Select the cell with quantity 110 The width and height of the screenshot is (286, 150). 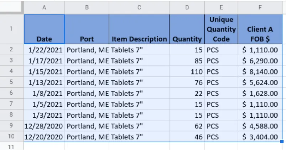point(187,72)
